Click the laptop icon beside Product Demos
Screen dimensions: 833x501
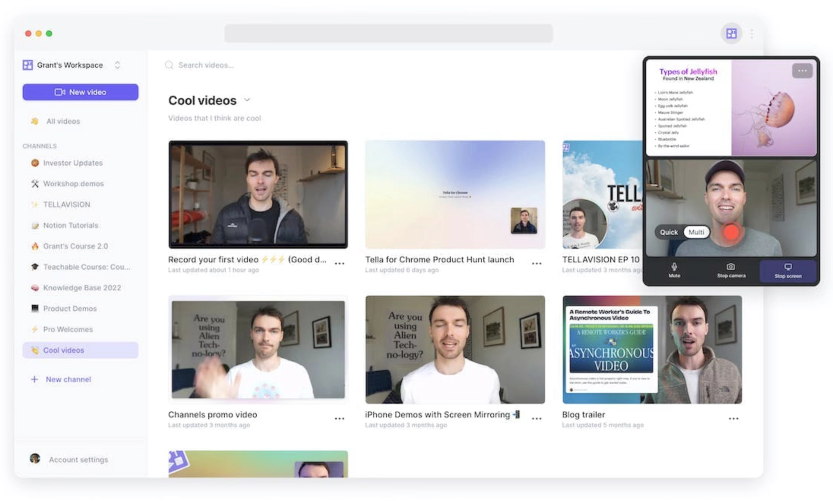[35, 308]
